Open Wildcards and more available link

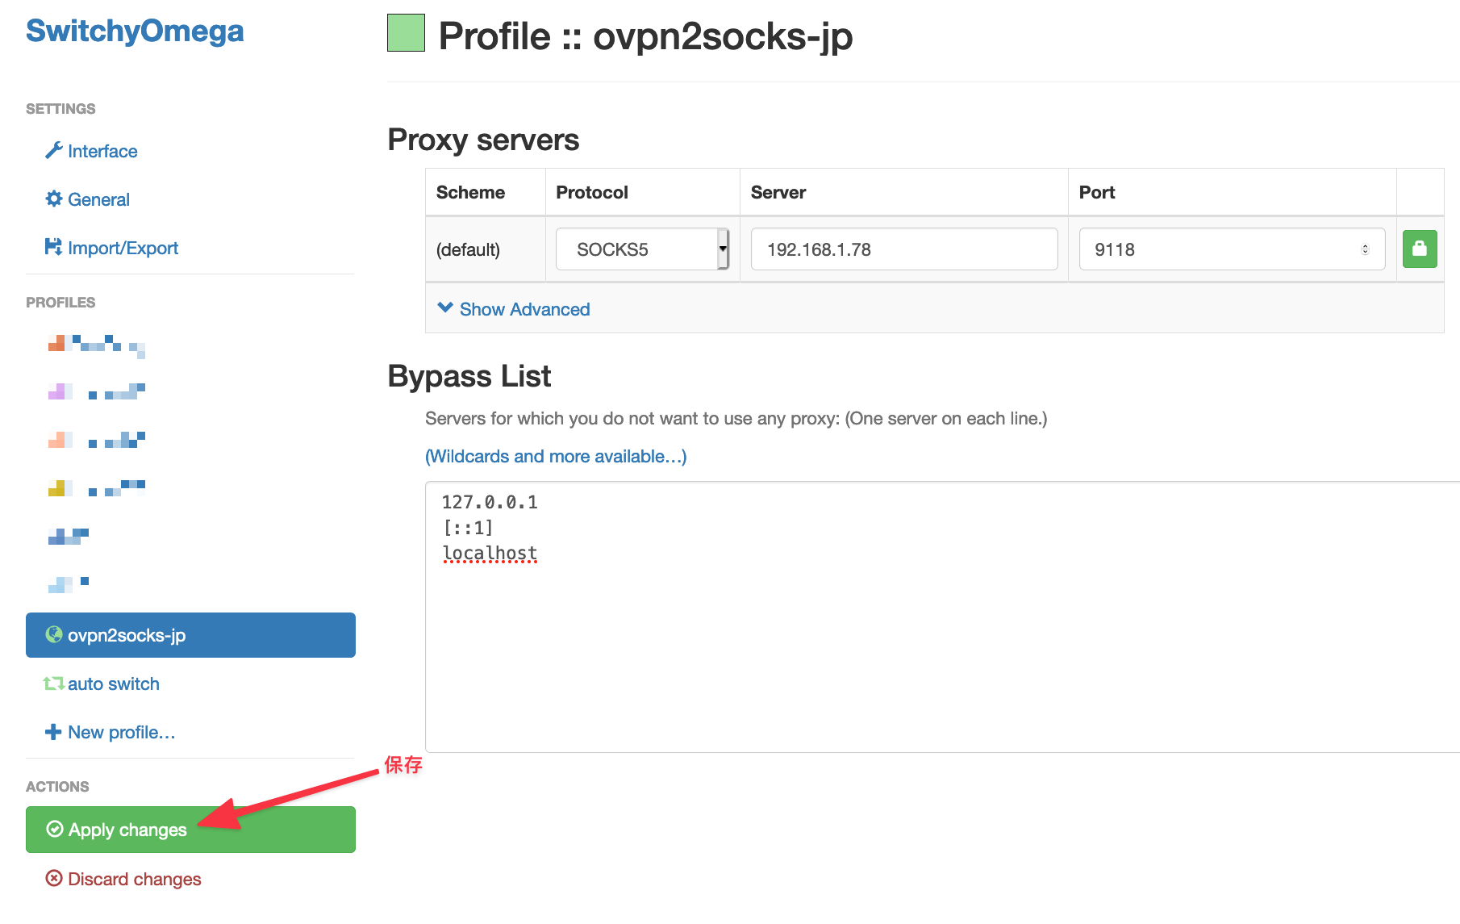[x=556, y=456]
